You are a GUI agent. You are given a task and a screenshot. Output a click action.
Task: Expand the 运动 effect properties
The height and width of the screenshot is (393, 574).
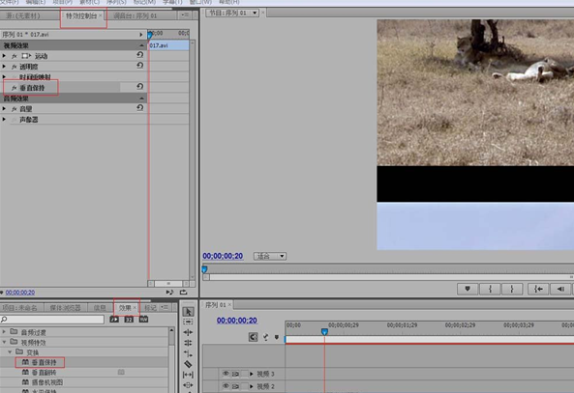4,56
